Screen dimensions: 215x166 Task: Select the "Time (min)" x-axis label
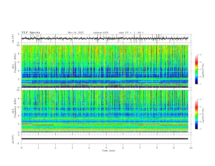[109, 151]
